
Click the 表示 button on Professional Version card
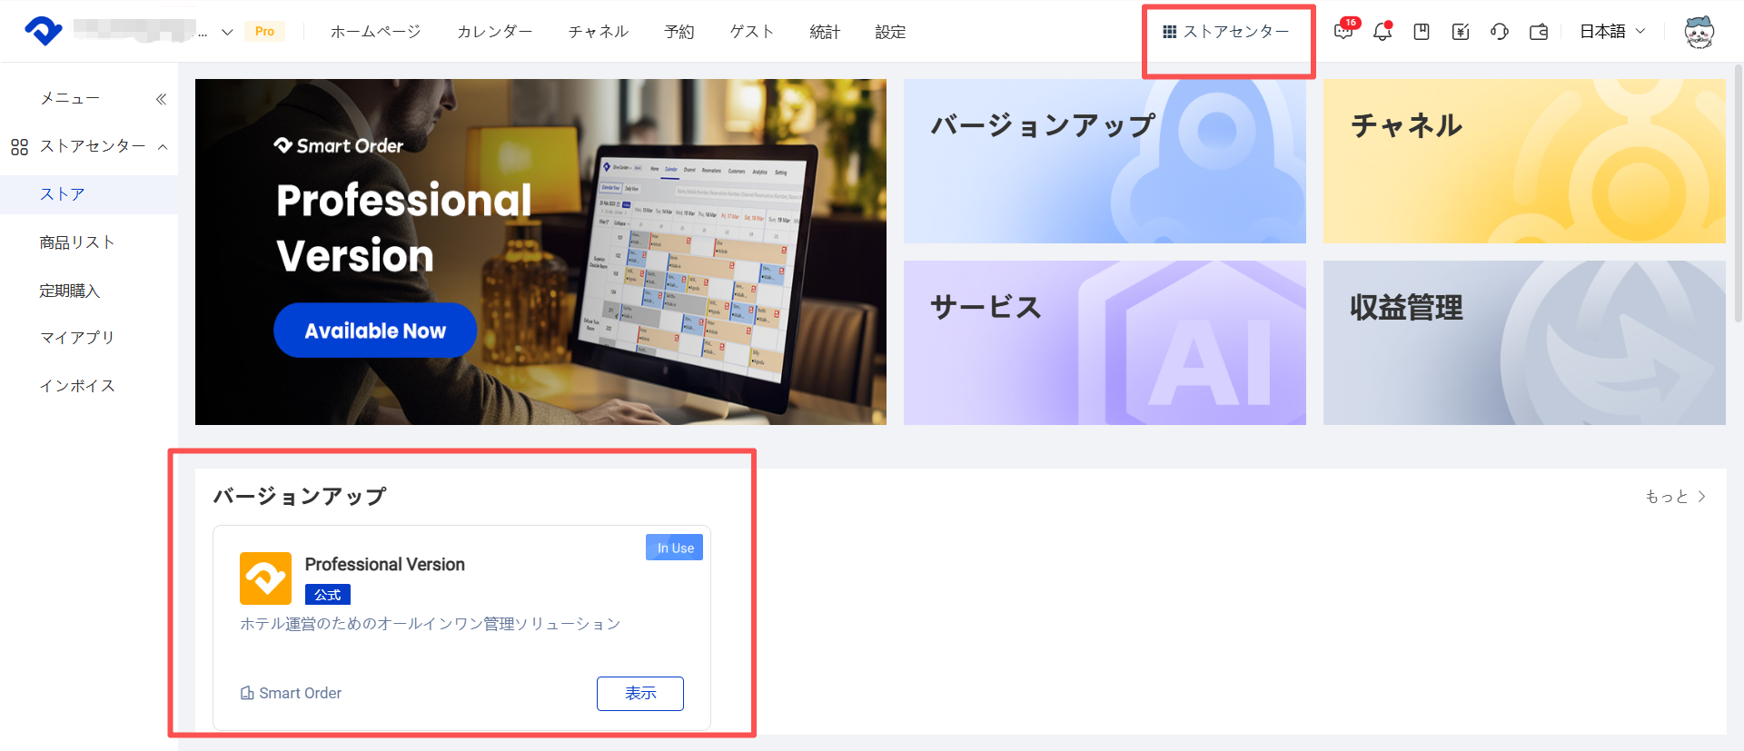[640, 694]
